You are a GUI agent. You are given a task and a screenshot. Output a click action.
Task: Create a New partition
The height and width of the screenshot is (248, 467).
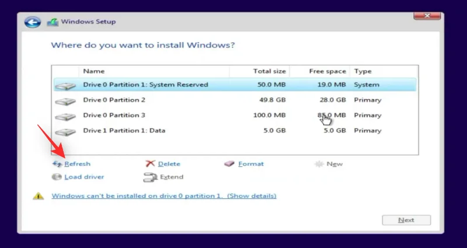[334, 164]
